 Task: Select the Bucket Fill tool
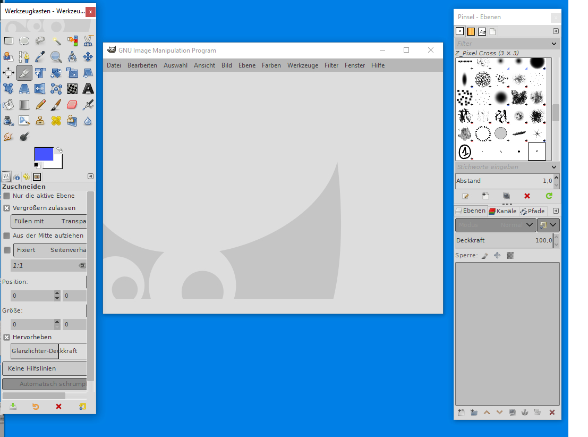(8, 105)
